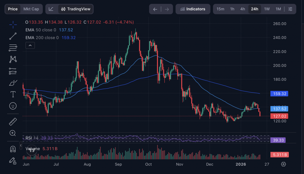Screen dimensions: 304x174
Task: Collapse the left drawing toolbar arrow
Action: point(21,146)
